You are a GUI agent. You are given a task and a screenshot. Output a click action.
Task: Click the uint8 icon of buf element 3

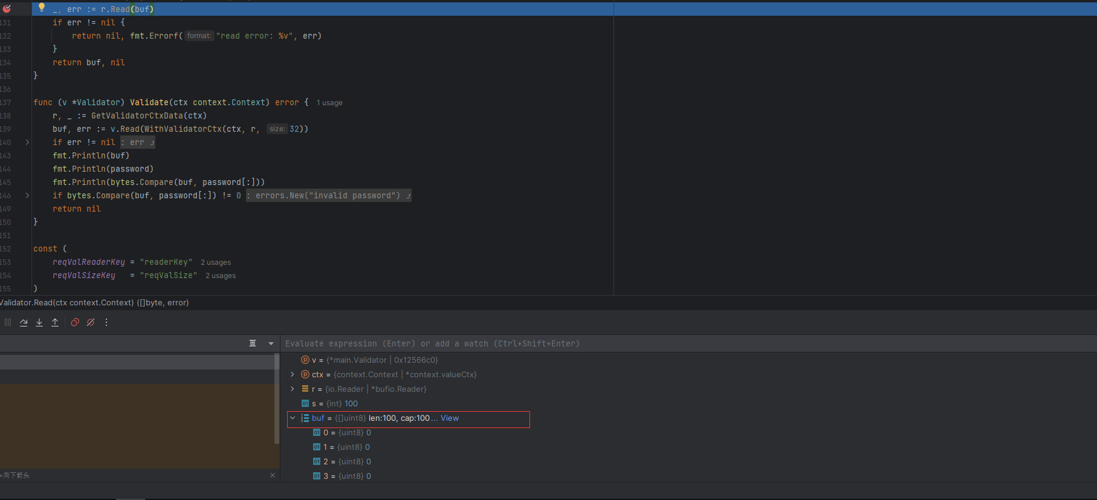(317, 476)
